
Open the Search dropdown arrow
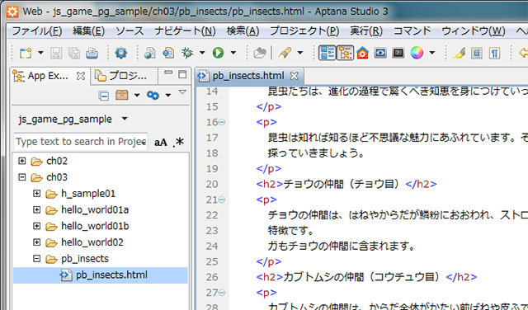[300, 53]
